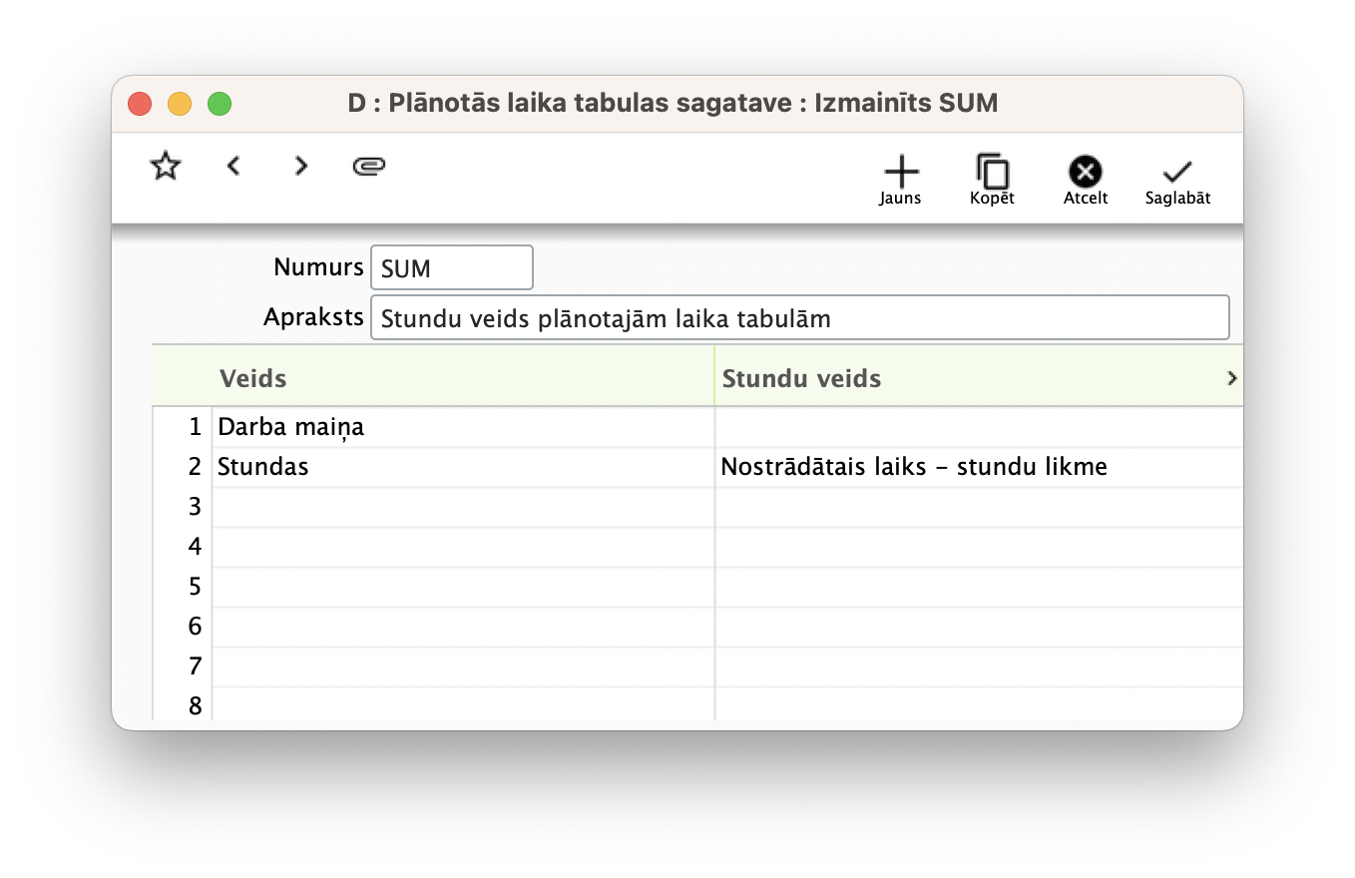Save the record with Saglabāt
This screenshot has width=1355, height=878.
pyautogui.click(x=1177, y=180)
